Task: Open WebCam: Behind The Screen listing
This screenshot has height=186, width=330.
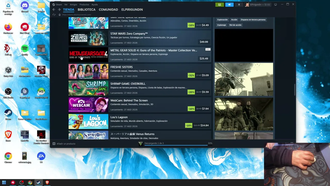Action: (140, 105)
